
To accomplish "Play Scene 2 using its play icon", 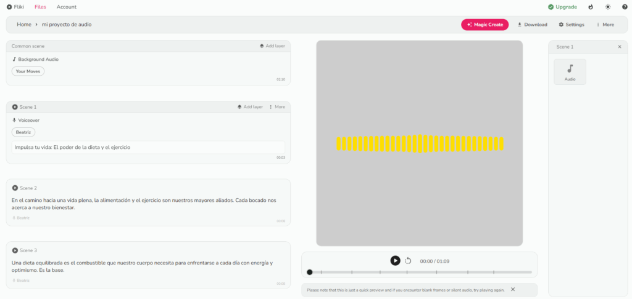I will (x=15, y=188).
